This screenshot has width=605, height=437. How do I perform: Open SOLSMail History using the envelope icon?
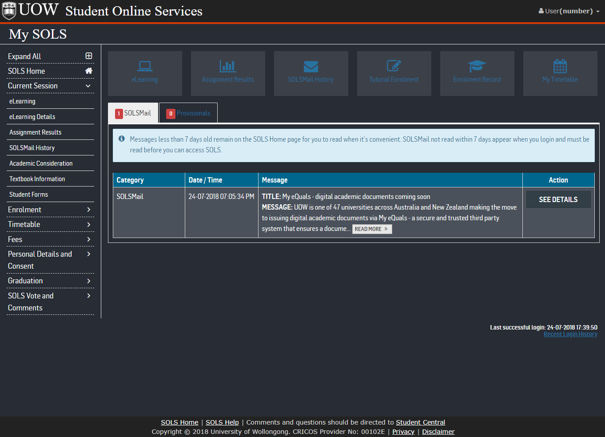(310, 73)
